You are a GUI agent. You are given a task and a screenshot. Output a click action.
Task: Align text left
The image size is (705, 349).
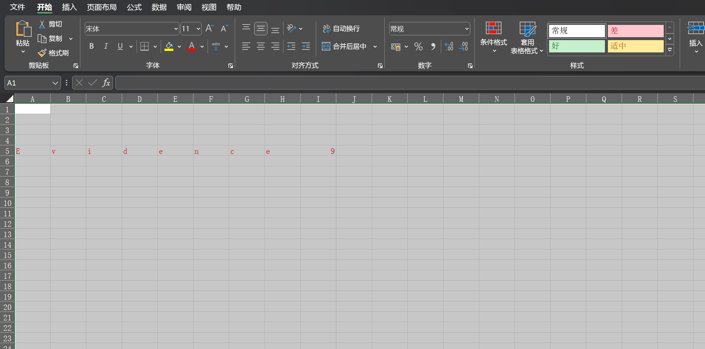click(246, 46)
